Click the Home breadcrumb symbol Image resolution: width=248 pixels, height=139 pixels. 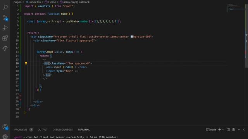click(x=50, y=2)
